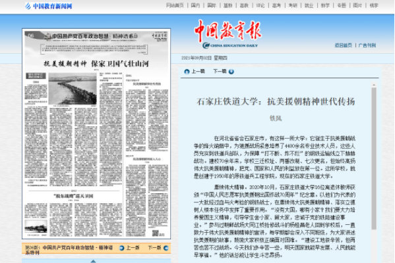
Task: Open the 就业 navigation item
Action: click(x=309, y=5)
